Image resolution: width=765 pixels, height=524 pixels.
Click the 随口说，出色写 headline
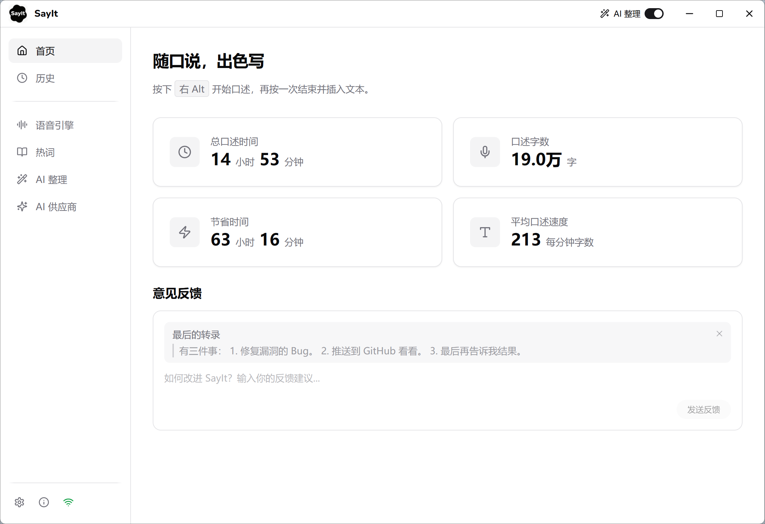tap(209, 62)
